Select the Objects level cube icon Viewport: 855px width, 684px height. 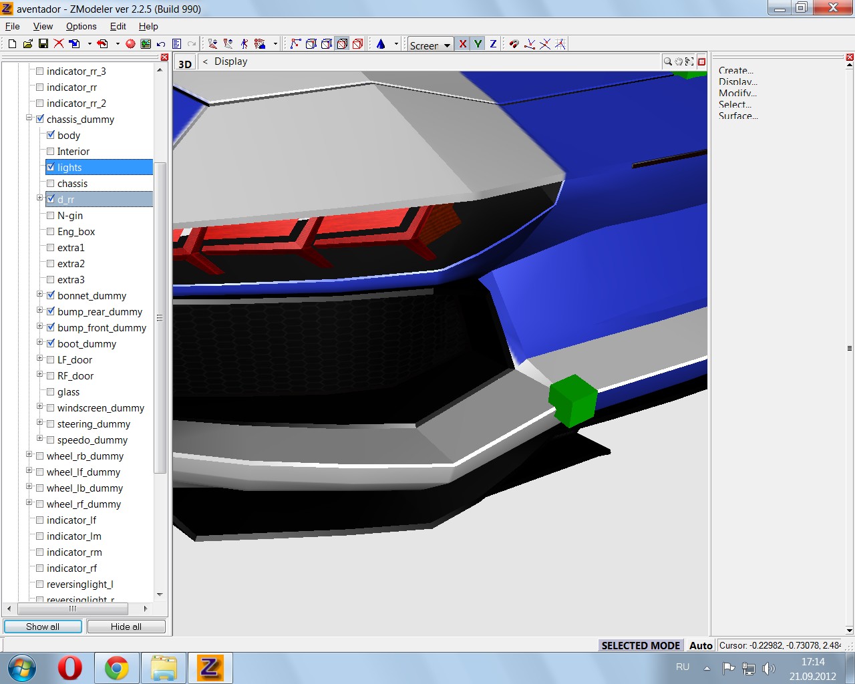[342, 44]
